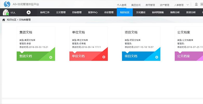Open settings gear on 集团文档 card
This screenshot has height=104, width=203.
click(51, 57)
